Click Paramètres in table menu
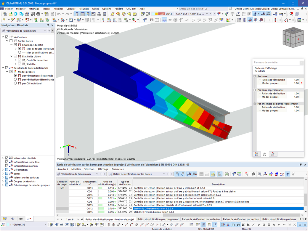The width and height of the screenshot is (308, 231). tap(118, 169)
